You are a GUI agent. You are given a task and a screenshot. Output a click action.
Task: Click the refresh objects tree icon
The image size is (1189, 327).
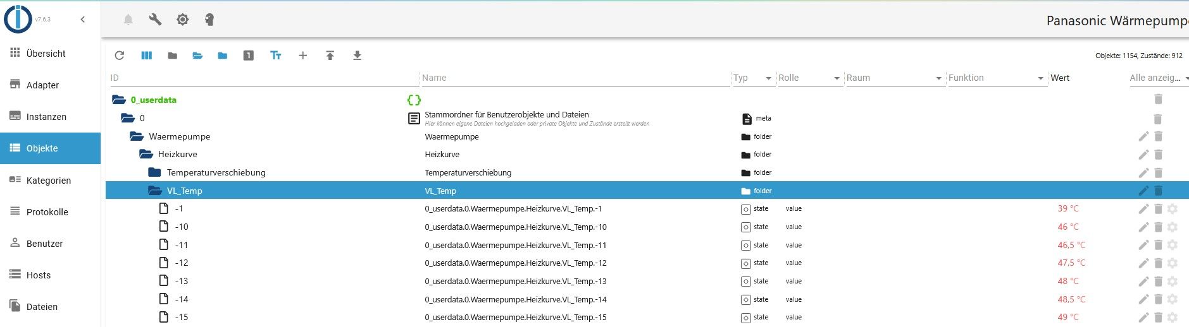pos(120,56)
